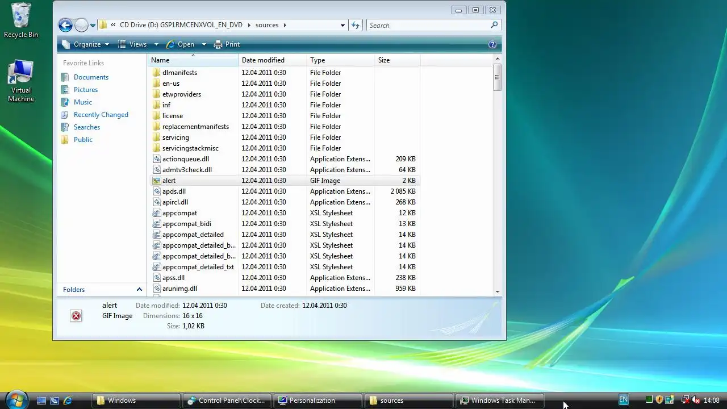The image size is (727, 409).
Task: Click the Open toolbar button
Action: (181, 44)
